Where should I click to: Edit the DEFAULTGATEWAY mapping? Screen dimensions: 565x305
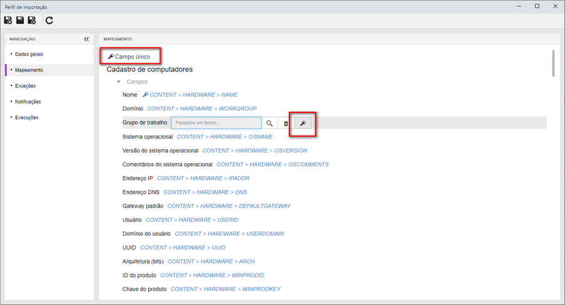229,206
